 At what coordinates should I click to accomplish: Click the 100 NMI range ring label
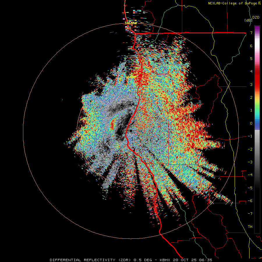click(131, 23)
